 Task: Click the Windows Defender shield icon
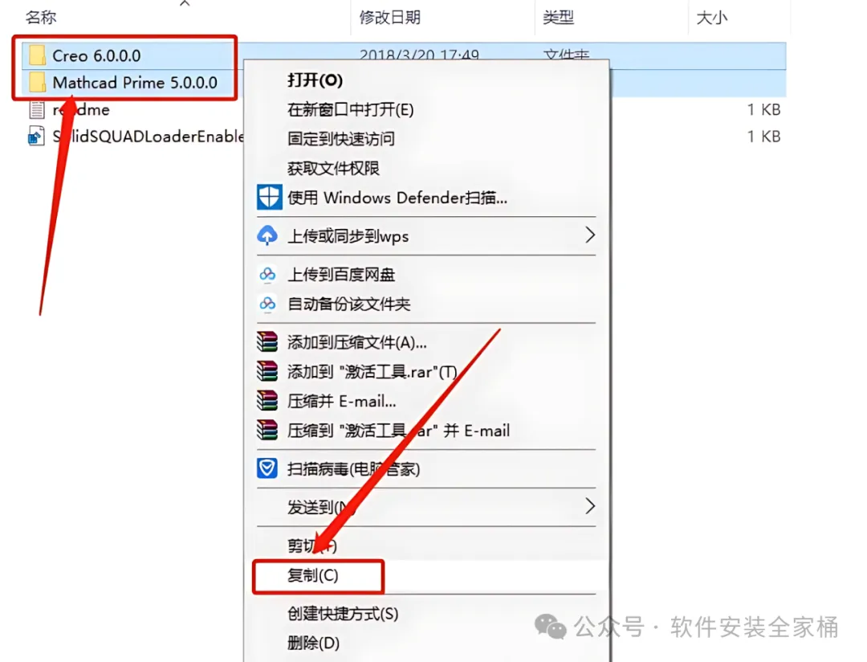269,197
